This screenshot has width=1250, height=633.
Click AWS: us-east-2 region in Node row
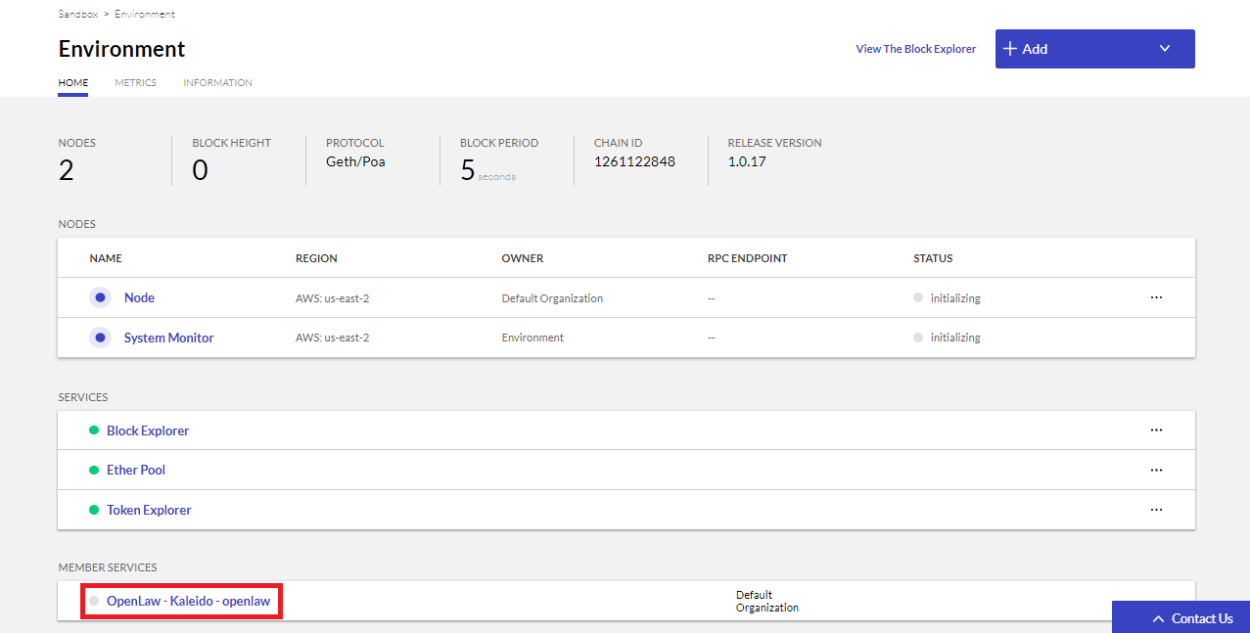tap(332, 298)
